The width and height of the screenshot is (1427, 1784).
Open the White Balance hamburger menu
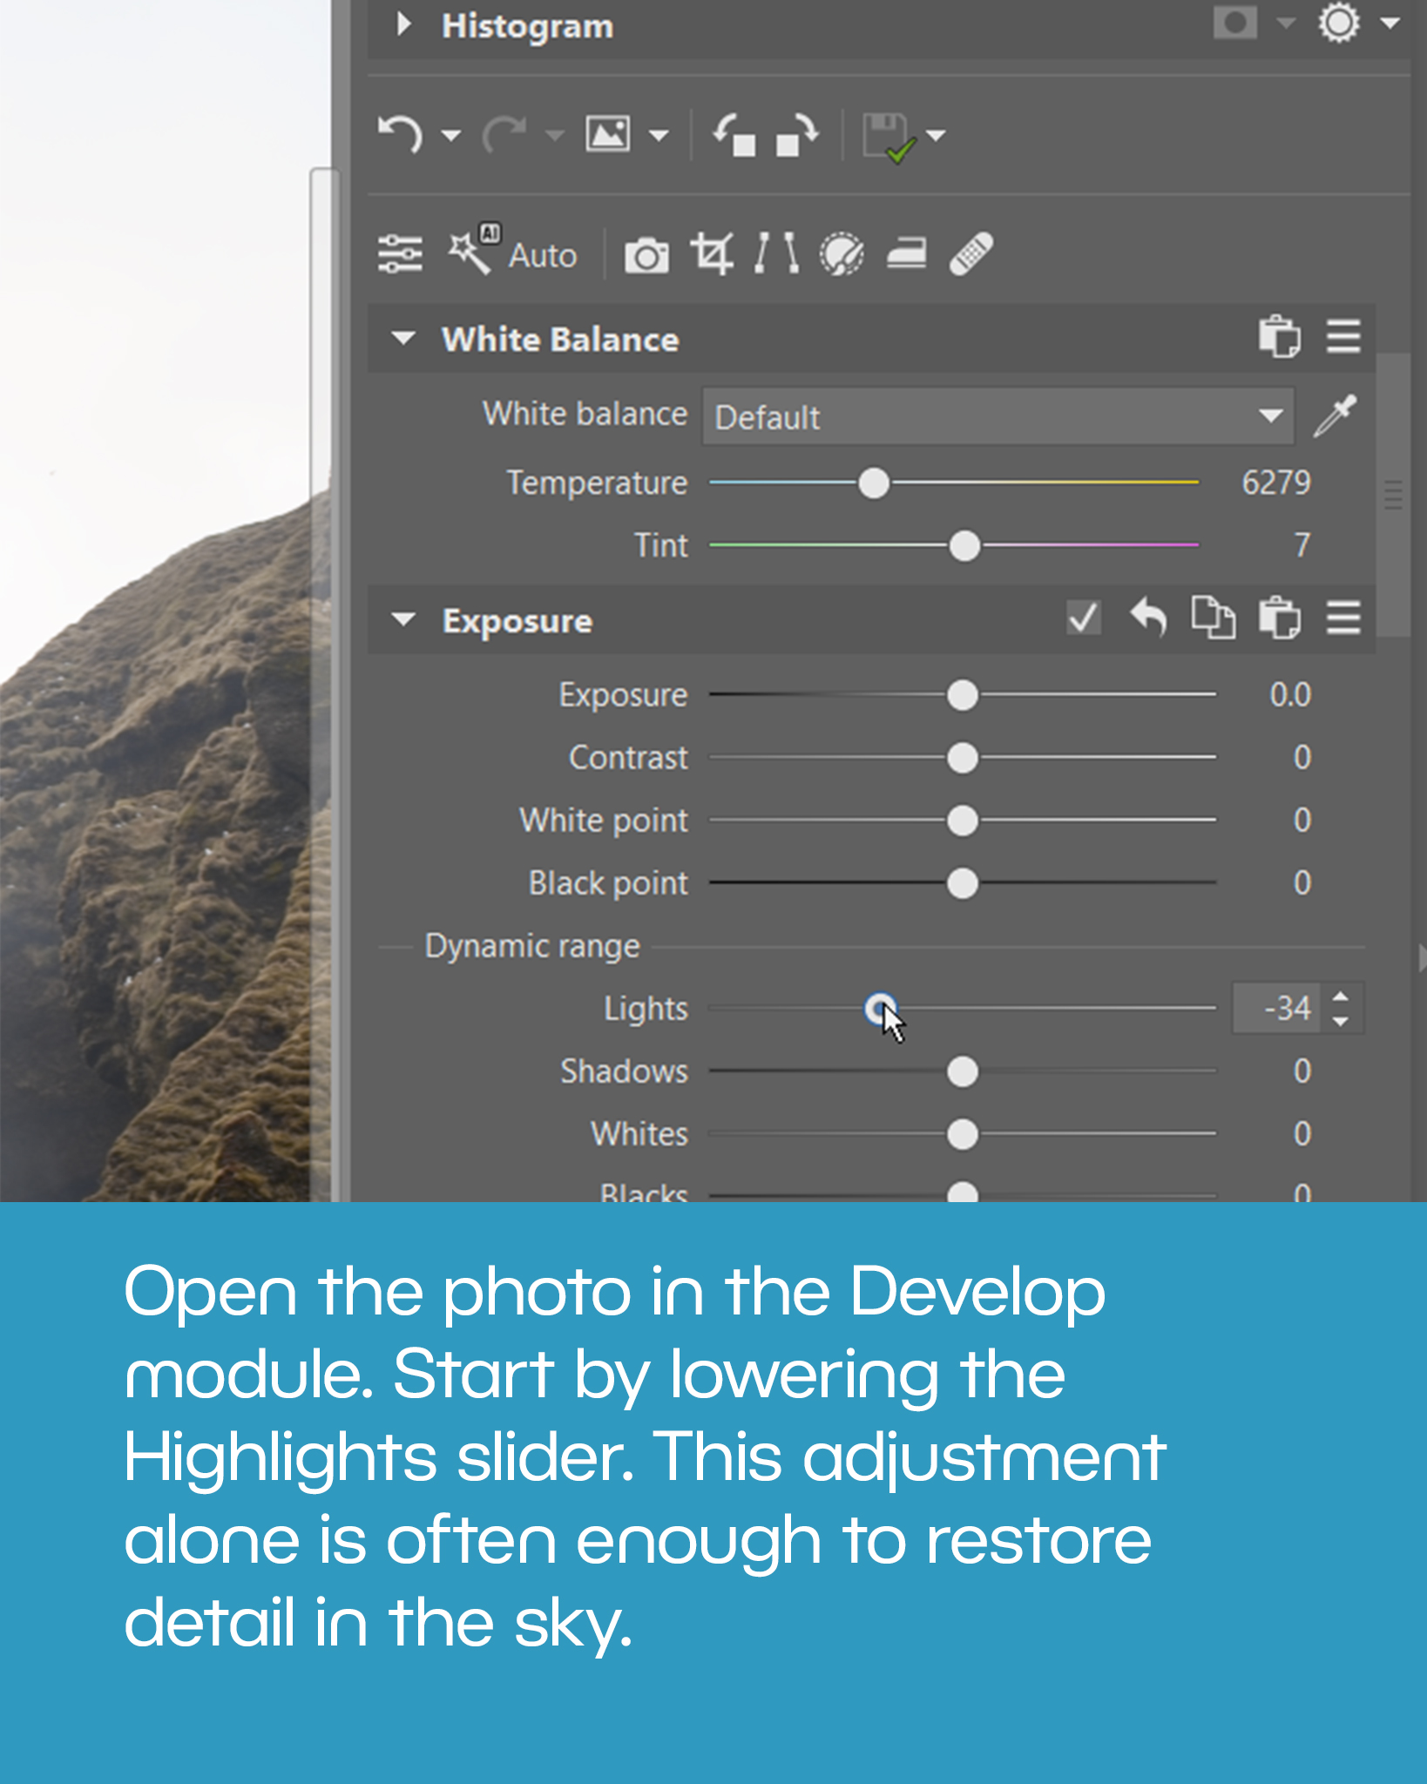tap(1343, 337)
